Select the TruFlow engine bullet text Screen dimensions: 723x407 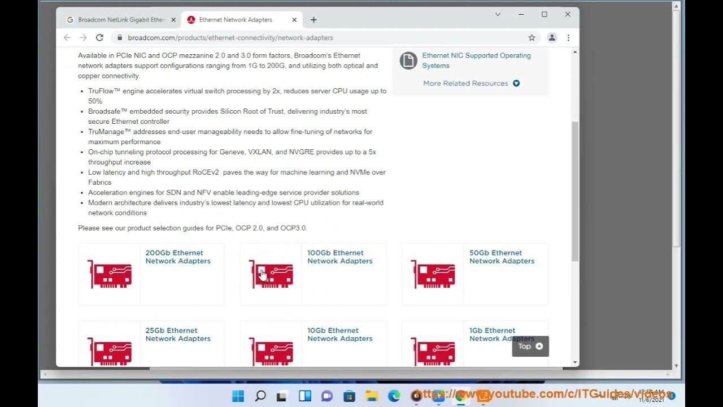pyautogui.click(x=237, y=96)
